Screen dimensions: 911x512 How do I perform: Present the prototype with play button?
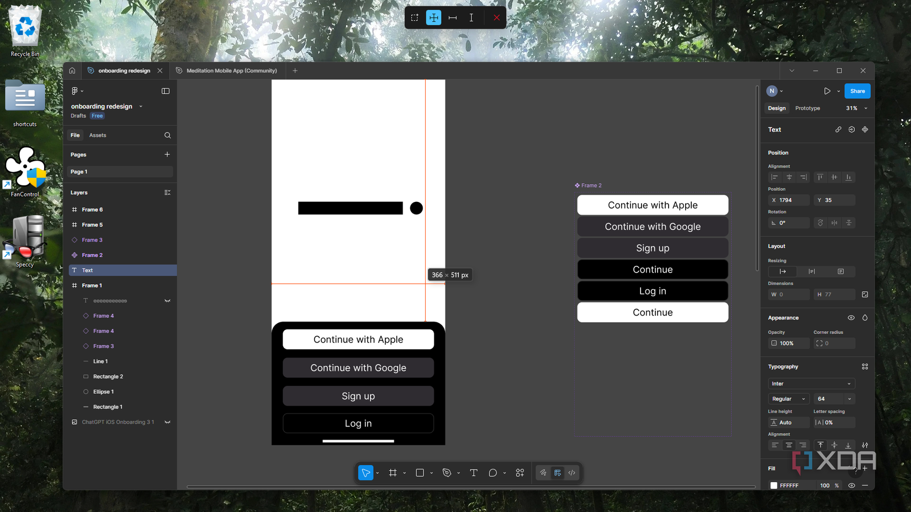point(827,91)
